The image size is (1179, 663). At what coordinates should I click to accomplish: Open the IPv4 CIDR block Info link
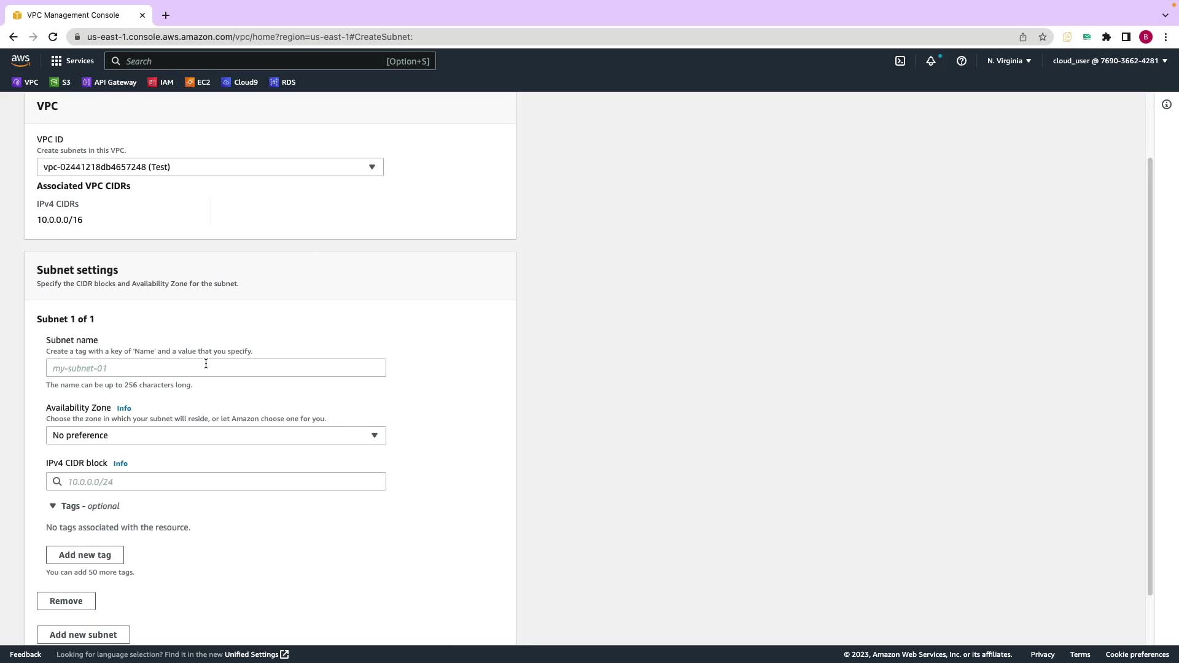click(x=120, y=463)
